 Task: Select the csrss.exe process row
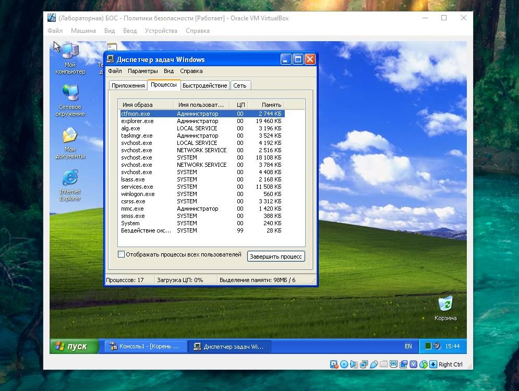pos(202,201)
